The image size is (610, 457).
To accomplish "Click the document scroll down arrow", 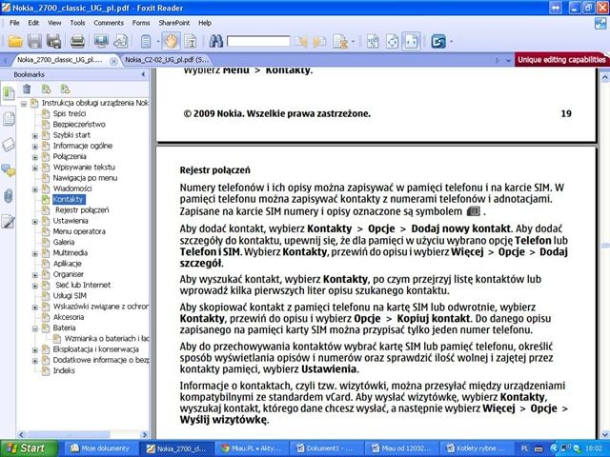I will [x=605, y=434].
